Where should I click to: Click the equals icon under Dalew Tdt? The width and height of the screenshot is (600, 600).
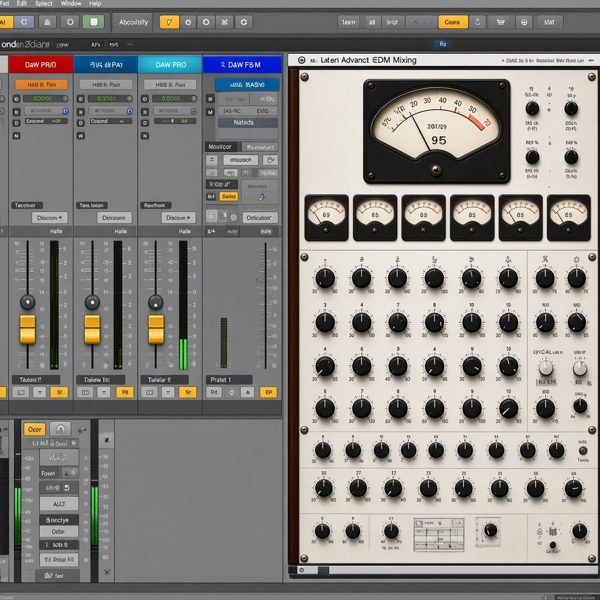[103, 392]
